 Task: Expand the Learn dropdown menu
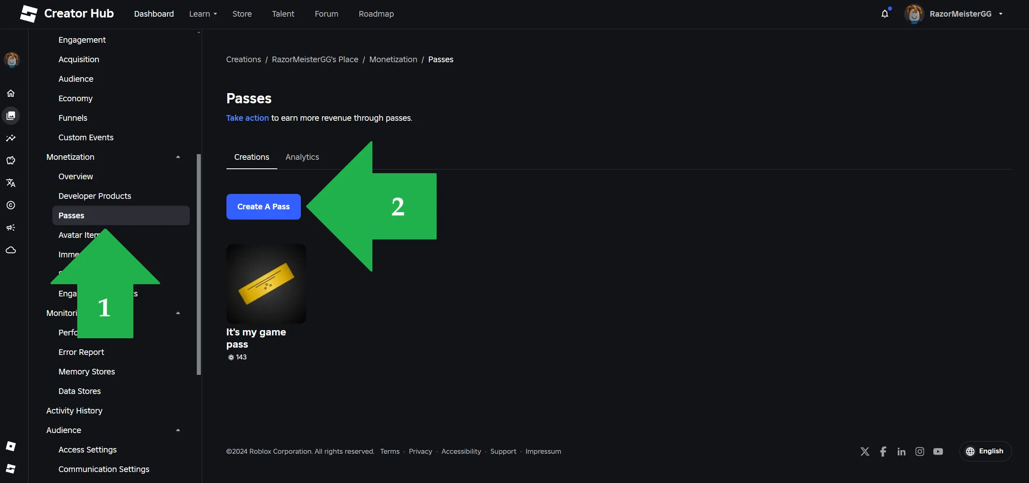[203, 14]
